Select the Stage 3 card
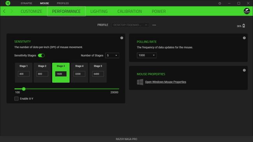253x142 pixels. 61,73
